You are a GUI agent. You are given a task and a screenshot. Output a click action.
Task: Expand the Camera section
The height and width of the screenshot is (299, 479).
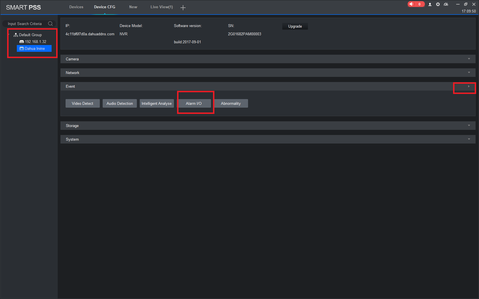[268, 59]
